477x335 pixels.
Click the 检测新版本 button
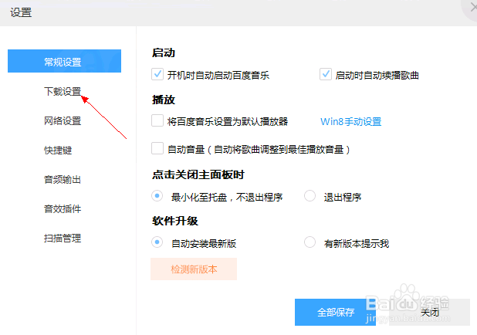click(194, 269)
